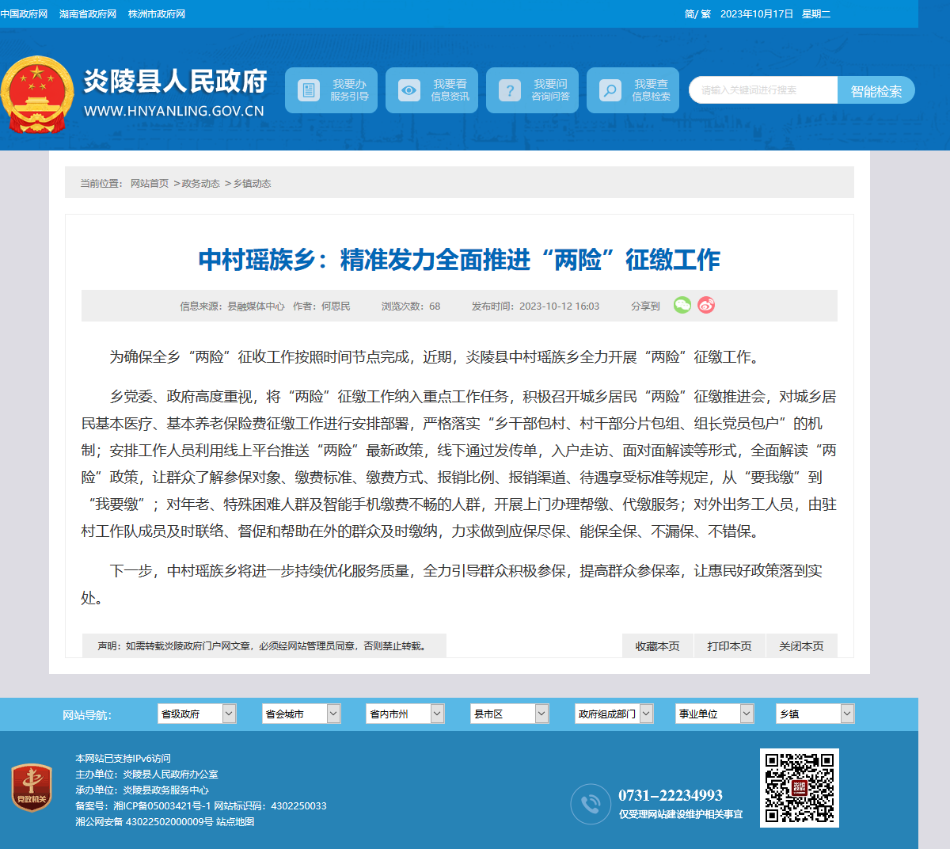The height and width of the screenshot is (849, 950).
Task: Share article via Weibo icon
Action: pyautogui.click(x=706, y=305)
